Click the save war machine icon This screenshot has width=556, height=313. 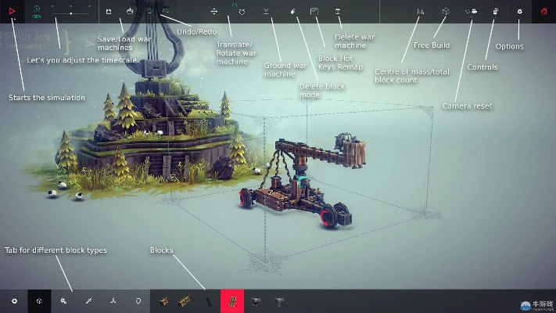tap(109, 12)
